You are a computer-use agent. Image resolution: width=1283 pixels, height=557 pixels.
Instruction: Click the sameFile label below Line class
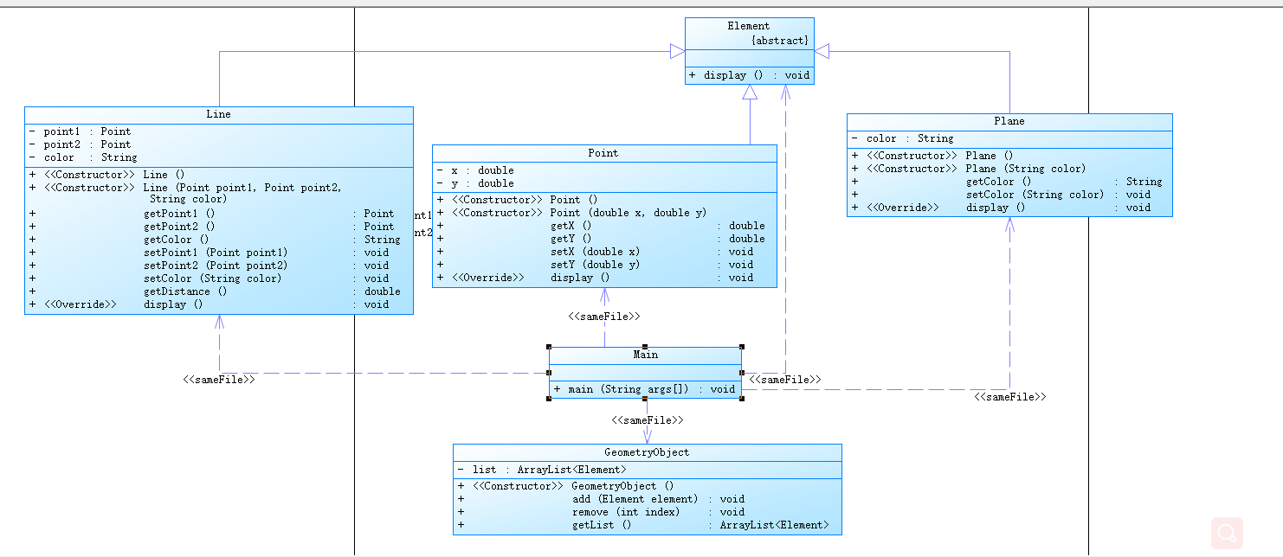(x=219, y=380)
